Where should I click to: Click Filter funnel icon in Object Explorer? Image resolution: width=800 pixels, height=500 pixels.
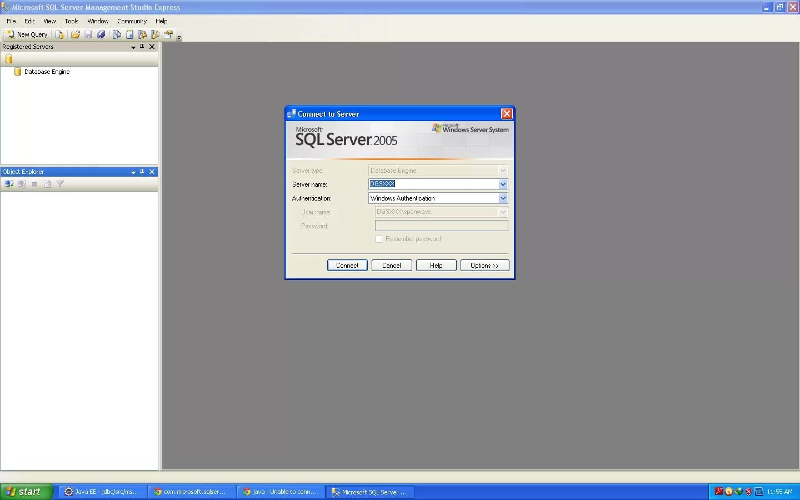[x=60, y=184]
